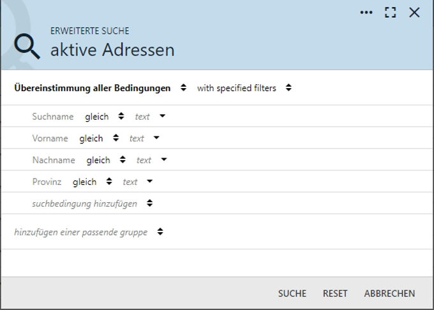Screen dimensions: 434x310
Task: Open the 'with specified filters' selector
Action: tap(244, 88)
